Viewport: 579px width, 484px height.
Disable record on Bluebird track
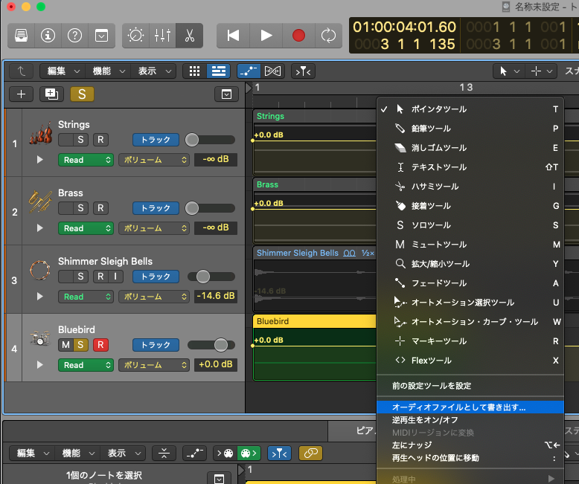[x=100, y=345]
